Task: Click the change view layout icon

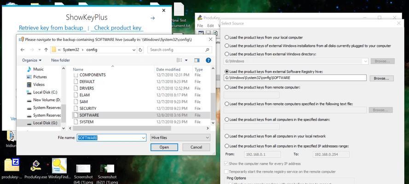Action: (179, 60)
